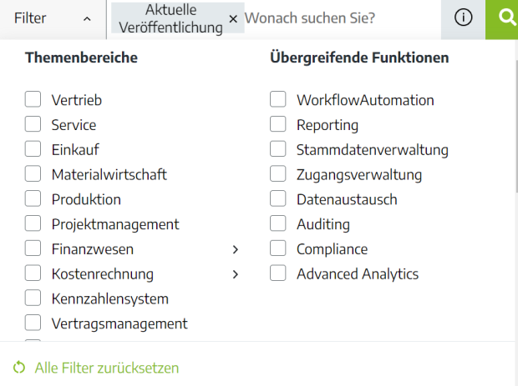Tick the Auditing checkbox
518x386 pixels.
click(278, 223)
